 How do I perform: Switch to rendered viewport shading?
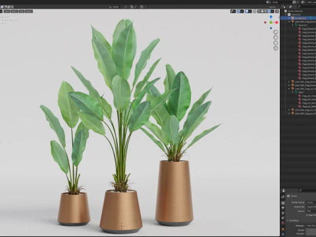click(x=269, y=11)
